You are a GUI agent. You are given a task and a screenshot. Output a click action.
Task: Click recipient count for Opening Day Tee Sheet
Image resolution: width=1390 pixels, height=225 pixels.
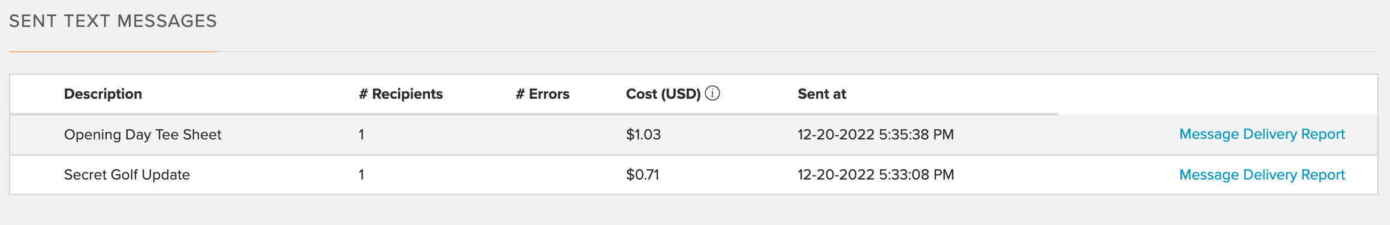361,135
